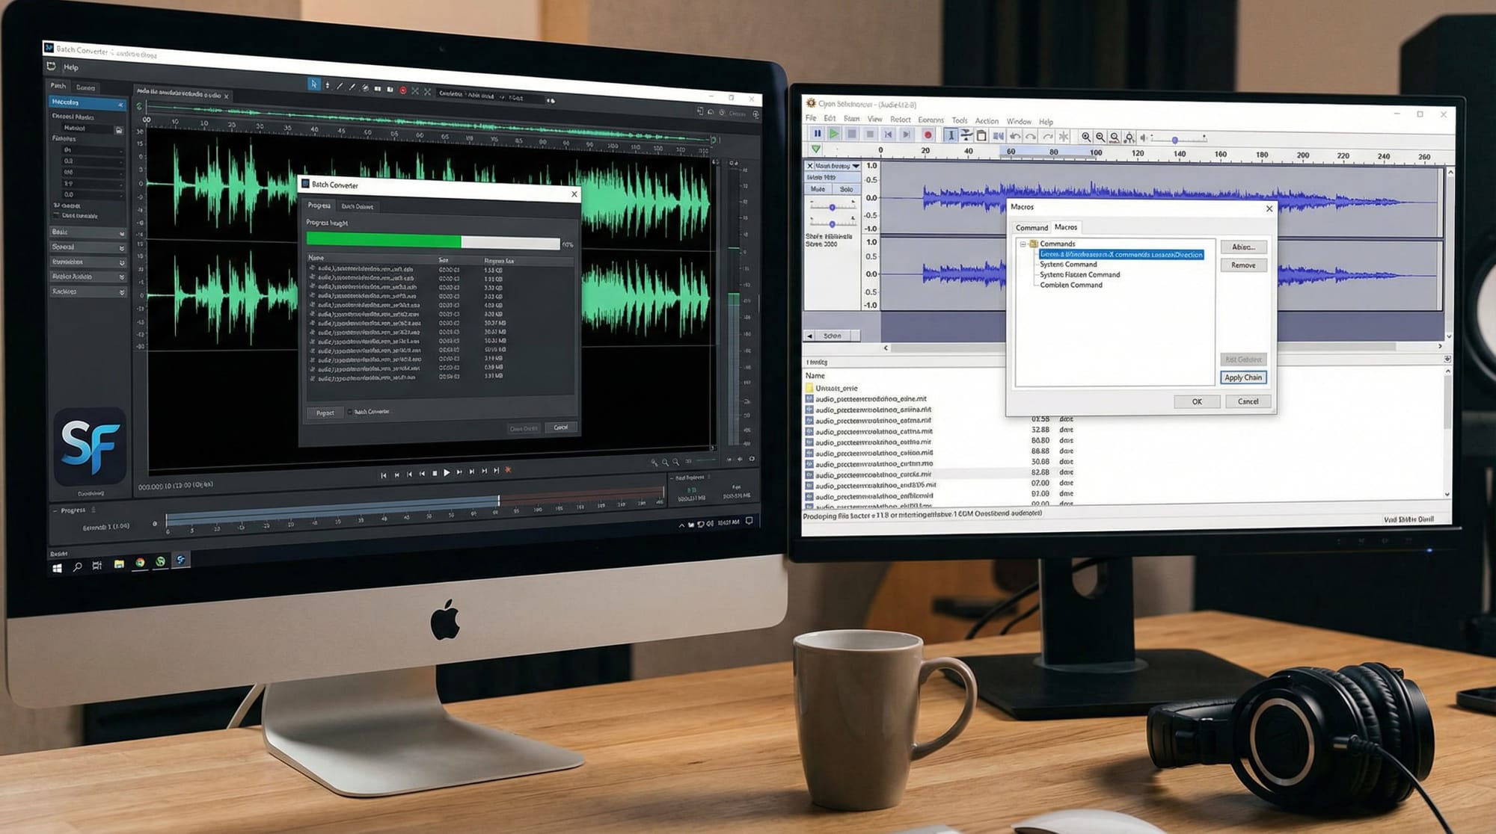Adjust the playback volume slider in toolbar

click(1175, 140)
